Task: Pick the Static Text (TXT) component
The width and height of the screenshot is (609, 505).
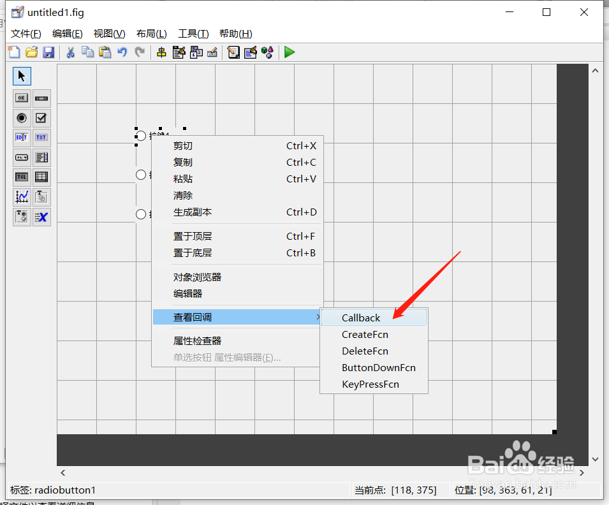Action: pos(41,138)
